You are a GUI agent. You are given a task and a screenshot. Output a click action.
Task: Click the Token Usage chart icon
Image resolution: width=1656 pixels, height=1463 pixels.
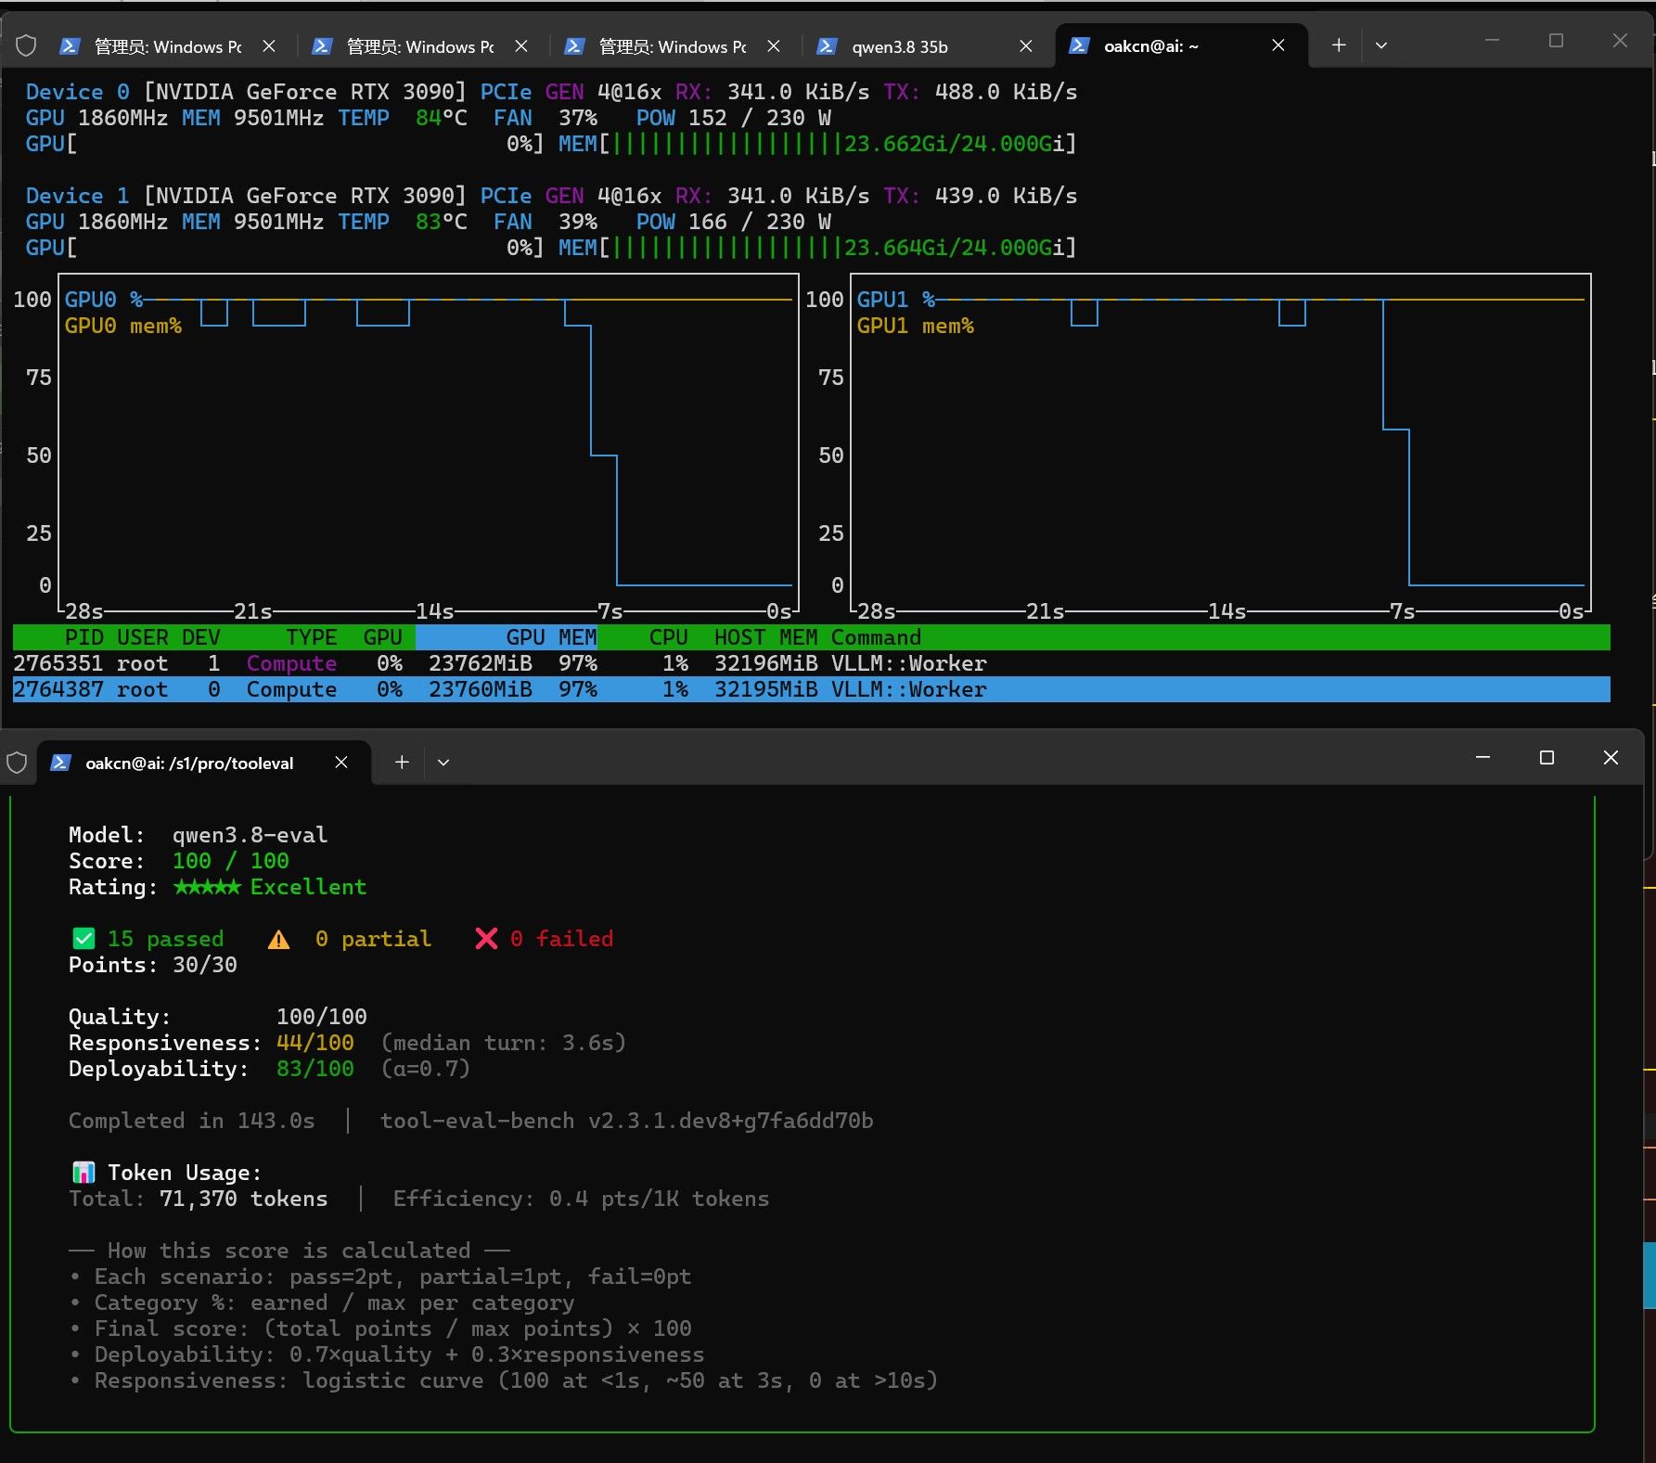click(x=83, y=1172)
